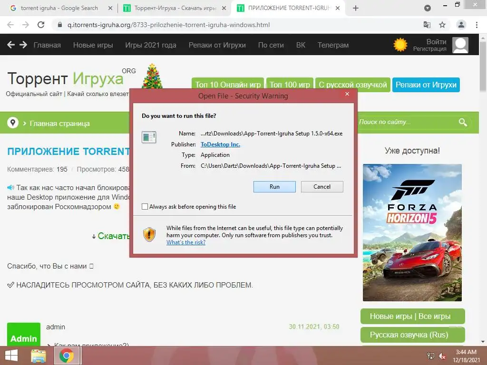Open File Explorer from the taskbar
This screenshot has height=365, width=487.
tap(38, 355)
